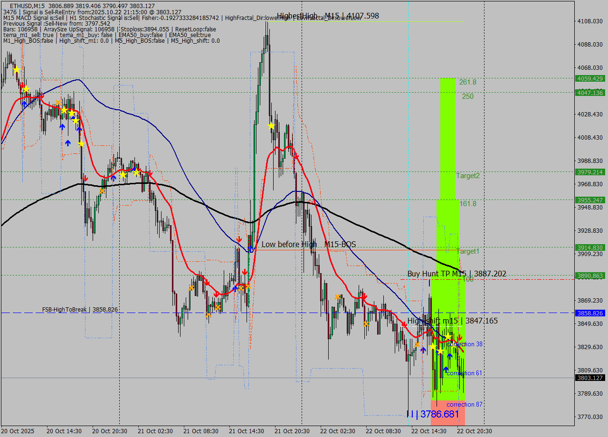Select the orange X marker near 22 Oct 02:30
This screenshot has height=437, width=608.
point(337,296)
